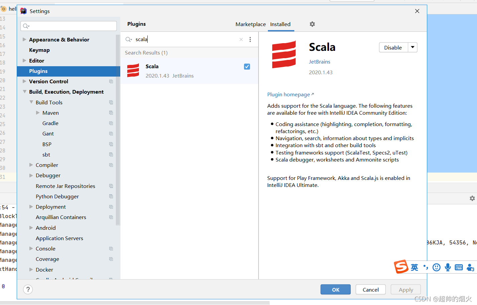Click the Maven project-level icon

pos(111,113)
